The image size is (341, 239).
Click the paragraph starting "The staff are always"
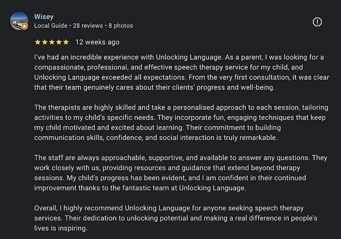click(181, 173)
